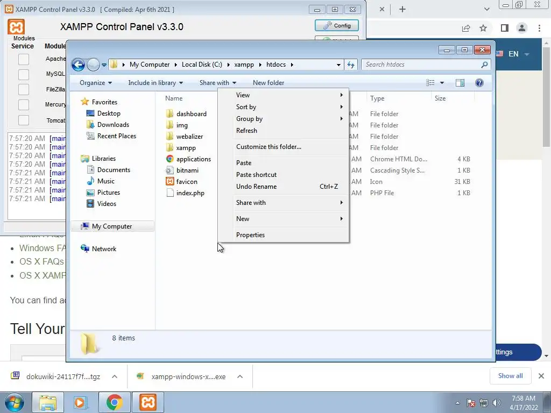This screenshot has height=413, width=551.
Task: Expand the recent pages dropdown arrow
Action: coord(104,65)
